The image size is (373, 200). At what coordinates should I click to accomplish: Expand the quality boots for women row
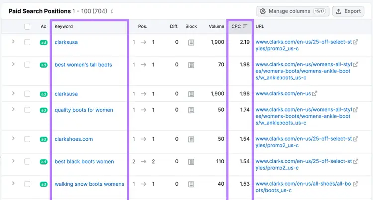point(13,109)
